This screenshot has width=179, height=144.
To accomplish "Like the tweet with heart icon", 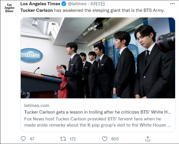I will click(105, 139).
